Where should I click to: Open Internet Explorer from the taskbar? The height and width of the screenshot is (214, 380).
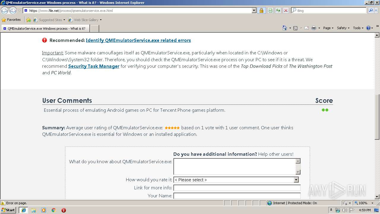coord(23,210)
